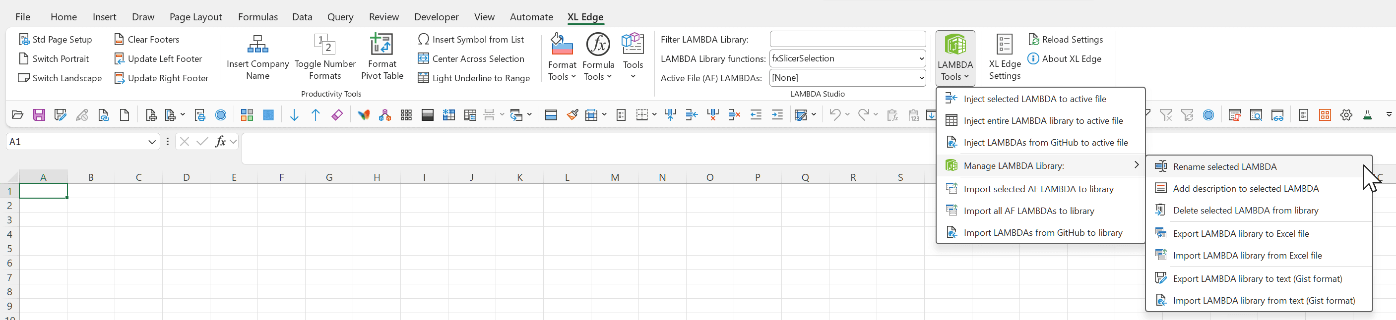This screenshot has width=1396, height=320.
Task: Open the Undo history dropdown arrow
Action: pyautogui.click(x=847, y=115)
